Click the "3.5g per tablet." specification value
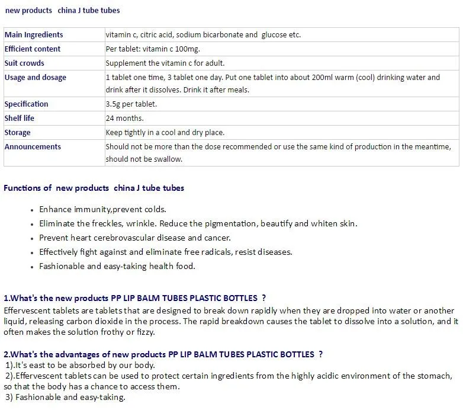 click(131, 104)
